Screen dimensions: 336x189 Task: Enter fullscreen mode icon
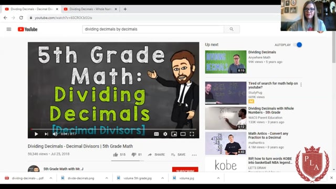(192, 134)
